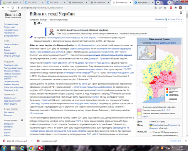Open the Chrome profile avatar
The width and height of the screenshot is (188, 151).
180,8
